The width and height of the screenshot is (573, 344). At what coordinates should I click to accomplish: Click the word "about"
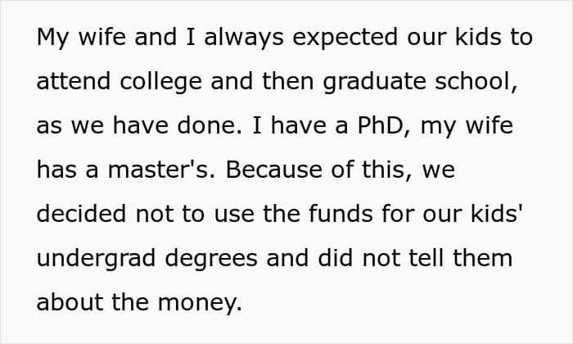coord(70,301)
